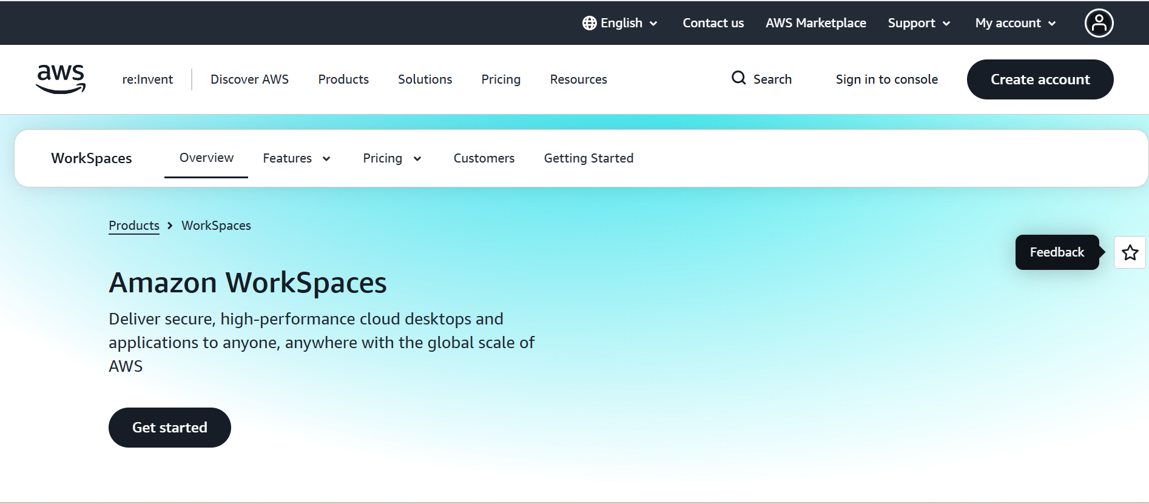This screenshot has height=504, width=1149.
Task: Go to re:Invent
Action: (x=147, y=79)
